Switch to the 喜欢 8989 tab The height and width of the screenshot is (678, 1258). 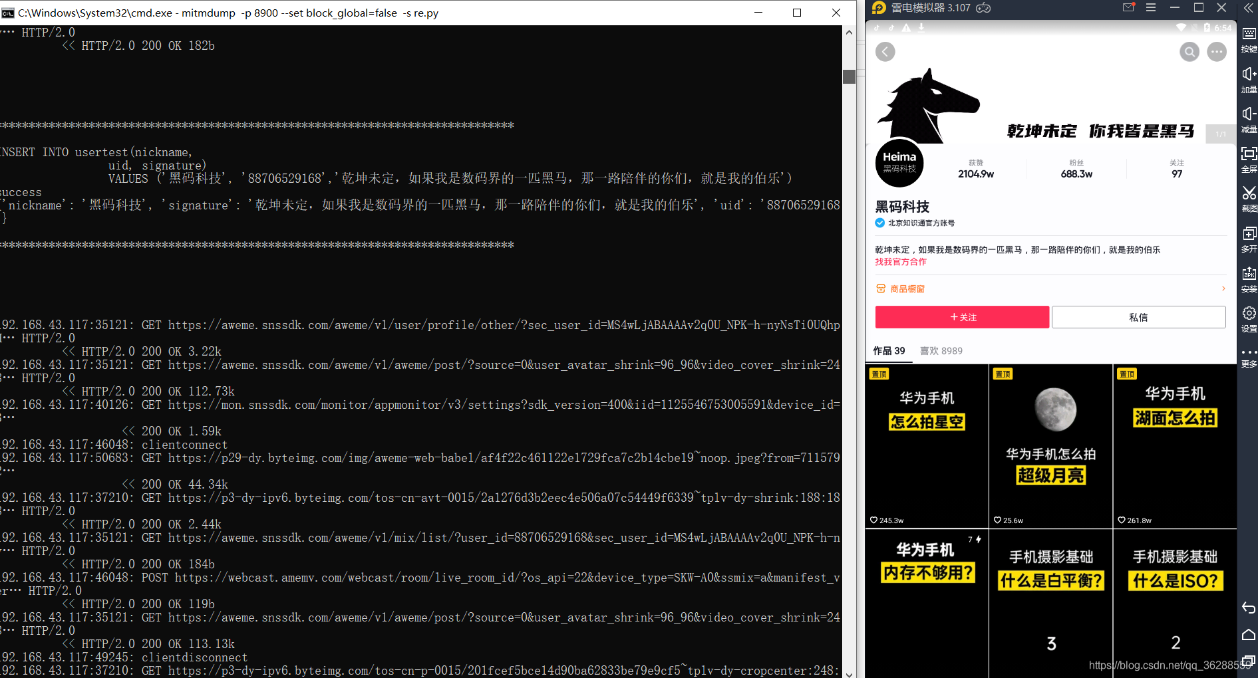941,350
